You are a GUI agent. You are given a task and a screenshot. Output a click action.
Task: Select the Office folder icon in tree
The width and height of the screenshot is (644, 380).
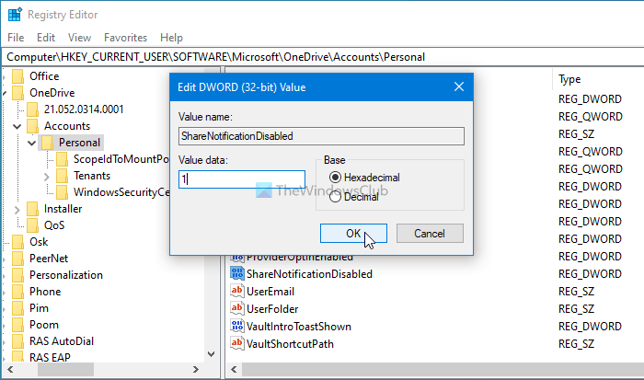coord(18,76)
